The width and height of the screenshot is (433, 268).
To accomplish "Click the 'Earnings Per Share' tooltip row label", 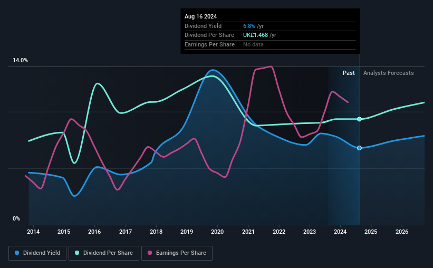I will point(209,44).
